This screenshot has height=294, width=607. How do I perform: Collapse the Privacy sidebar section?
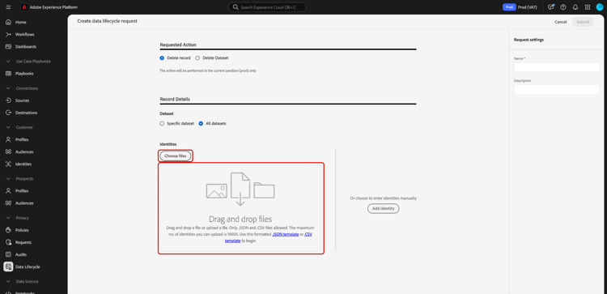point(8,218)
